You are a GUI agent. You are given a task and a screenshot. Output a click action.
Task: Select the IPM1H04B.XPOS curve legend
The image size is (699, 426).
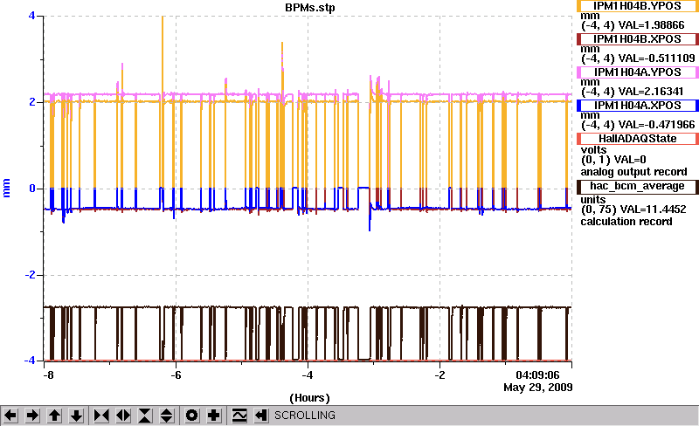click(638, 39)
